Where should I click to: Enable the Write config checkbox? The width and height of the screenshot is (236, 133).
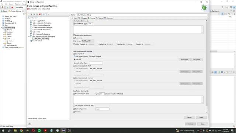74,44
